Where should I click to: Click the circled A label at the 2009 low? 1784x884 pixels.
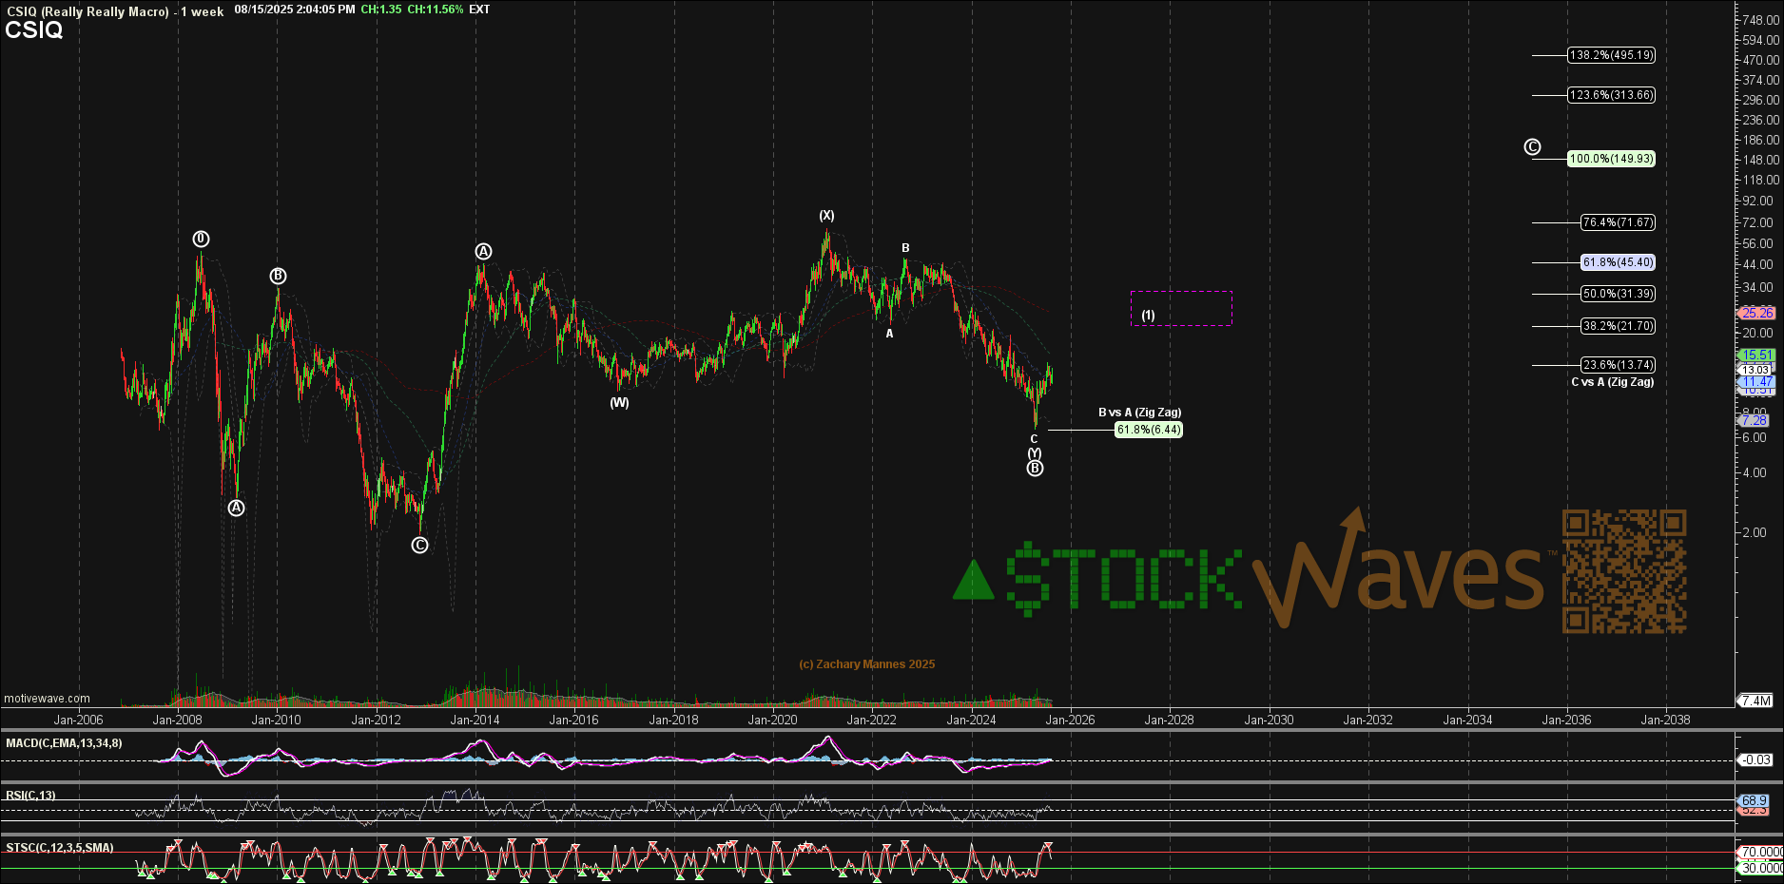pyautogui.click(x=236, y=509)
